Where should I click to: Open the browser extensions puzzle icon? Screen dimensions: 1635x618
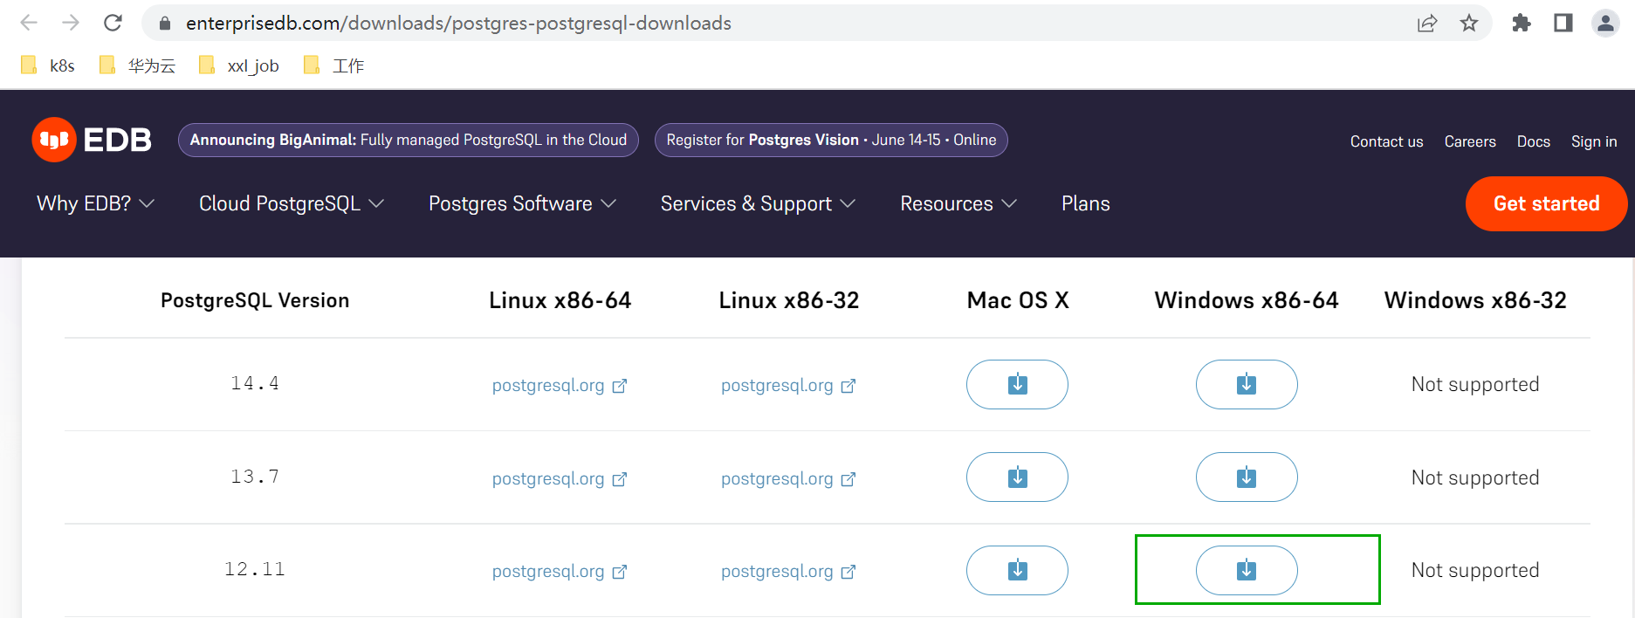[x=1522, y=24]
